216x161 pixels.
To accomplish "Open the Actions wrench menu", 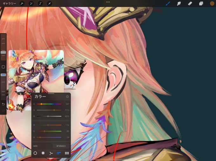I will point(22,3).
